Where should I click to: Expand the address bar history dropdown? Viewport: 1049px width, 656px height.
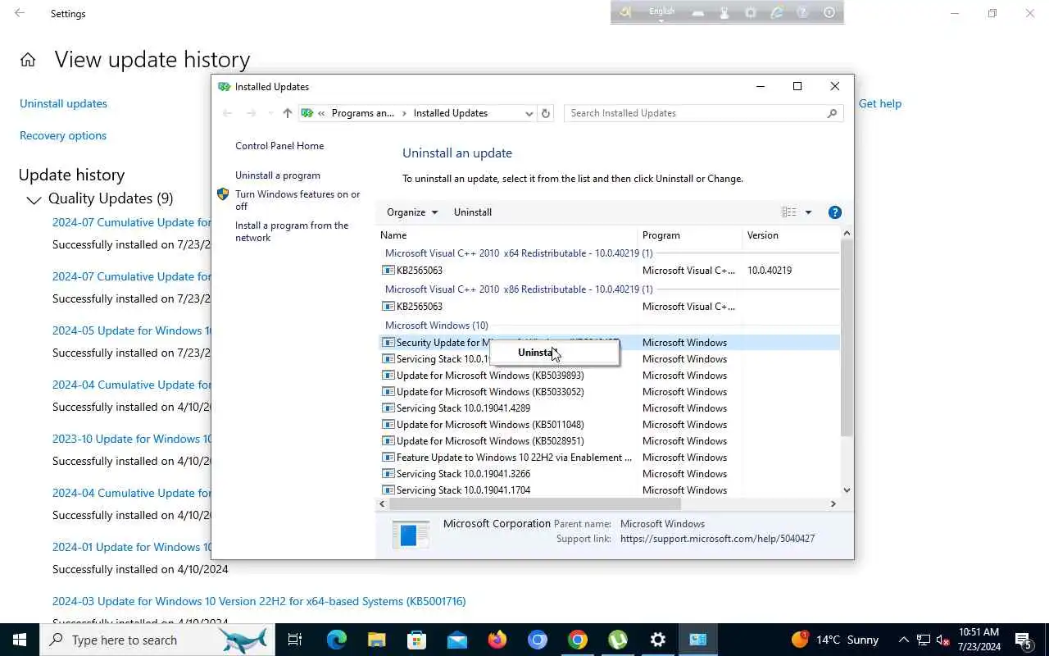529,113
